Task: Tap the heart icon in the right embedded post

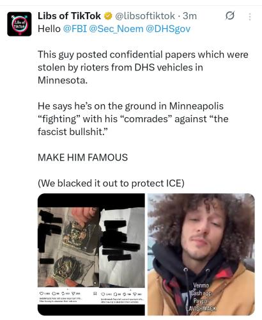Action: (103, 294)
